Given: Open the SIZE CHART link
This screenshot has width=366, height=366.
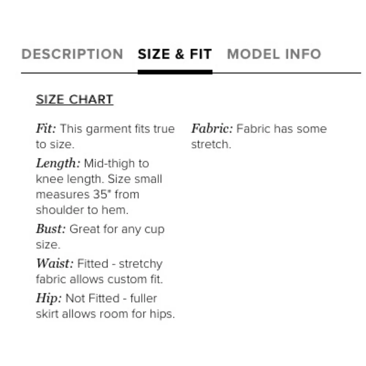Looking at the screenshot, I should (x=75, y=100).
